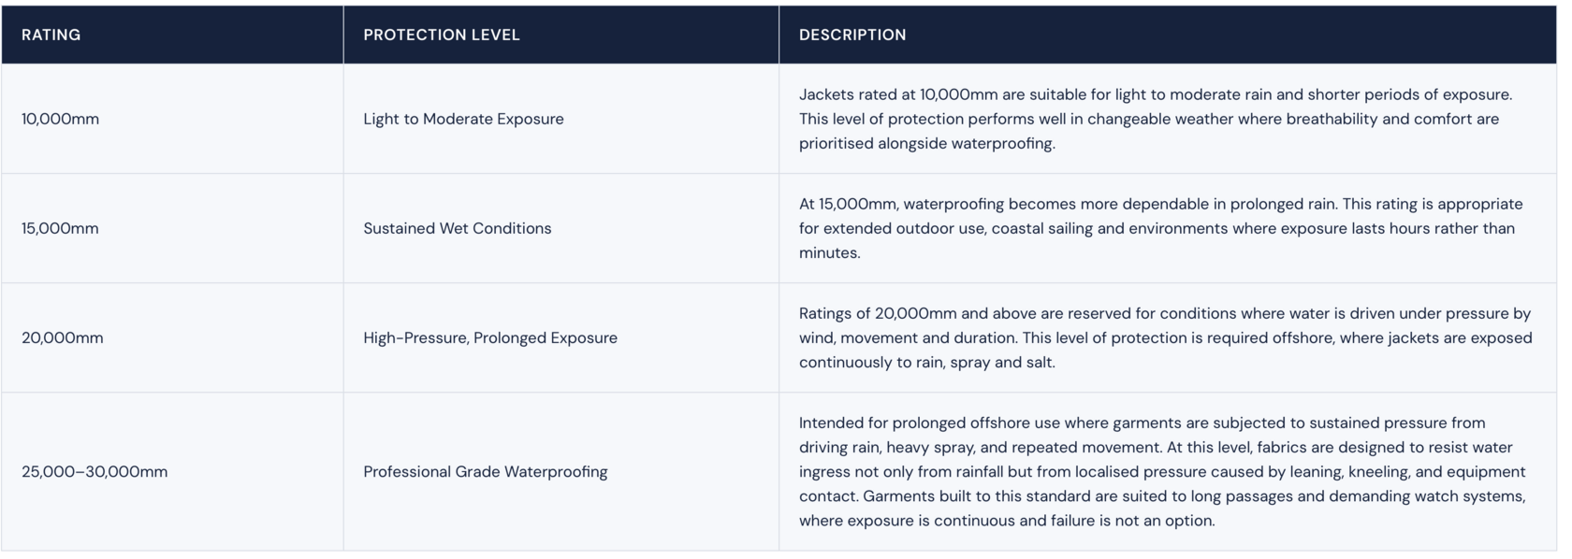1572x559 pixels.
Task: Select the 20,000mm rating cell
Action: [x=172, y=337]
